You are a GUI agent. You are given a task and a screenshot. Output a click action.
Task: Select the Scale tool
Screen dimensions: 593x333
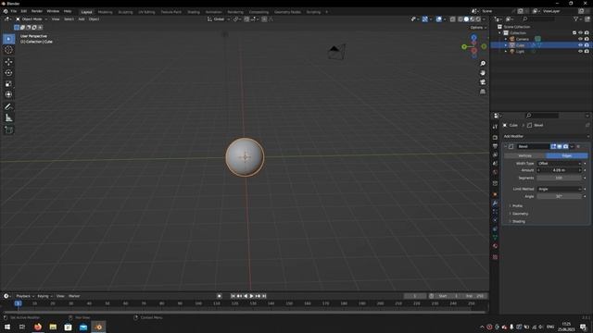[x=8, y=83]
